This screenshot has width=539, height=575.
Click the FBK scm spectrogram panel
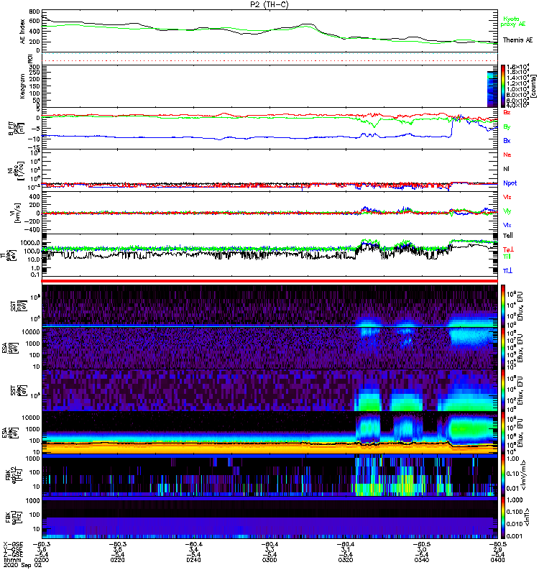(x=269, y=517)
